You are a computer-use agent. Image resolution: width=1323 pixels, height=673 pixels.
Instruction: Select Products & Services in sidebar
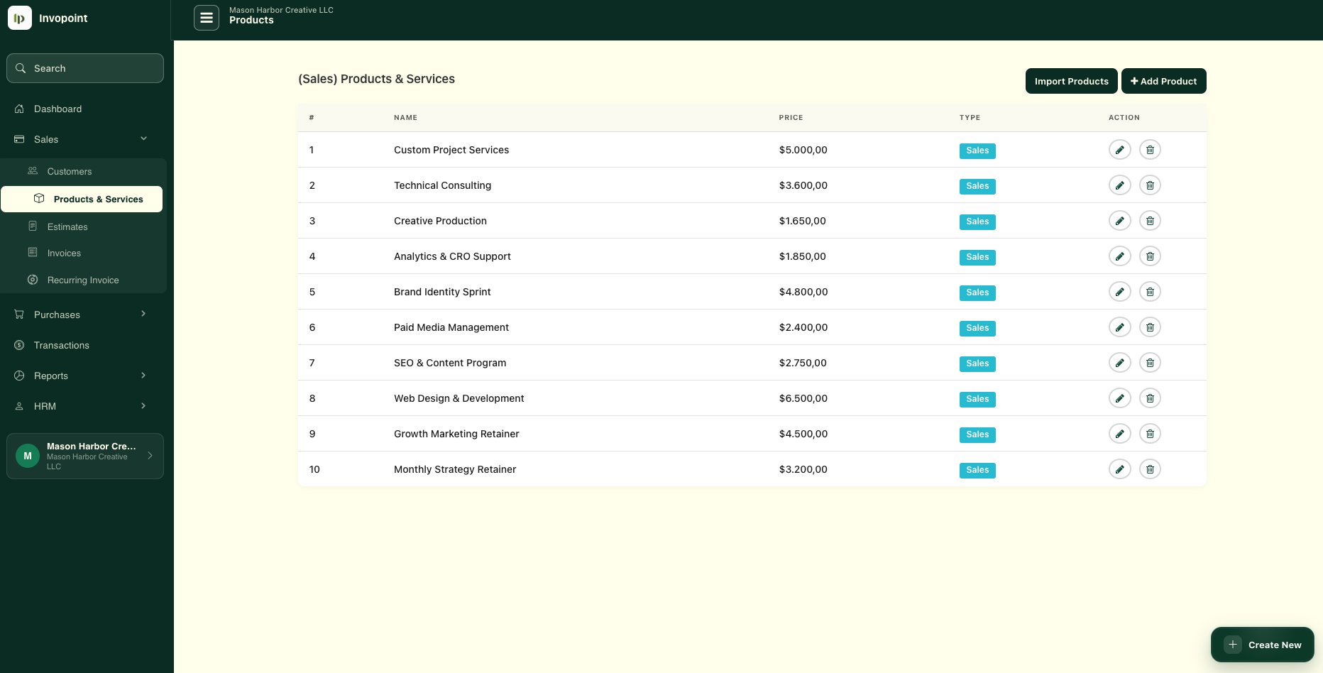(82, 199)
